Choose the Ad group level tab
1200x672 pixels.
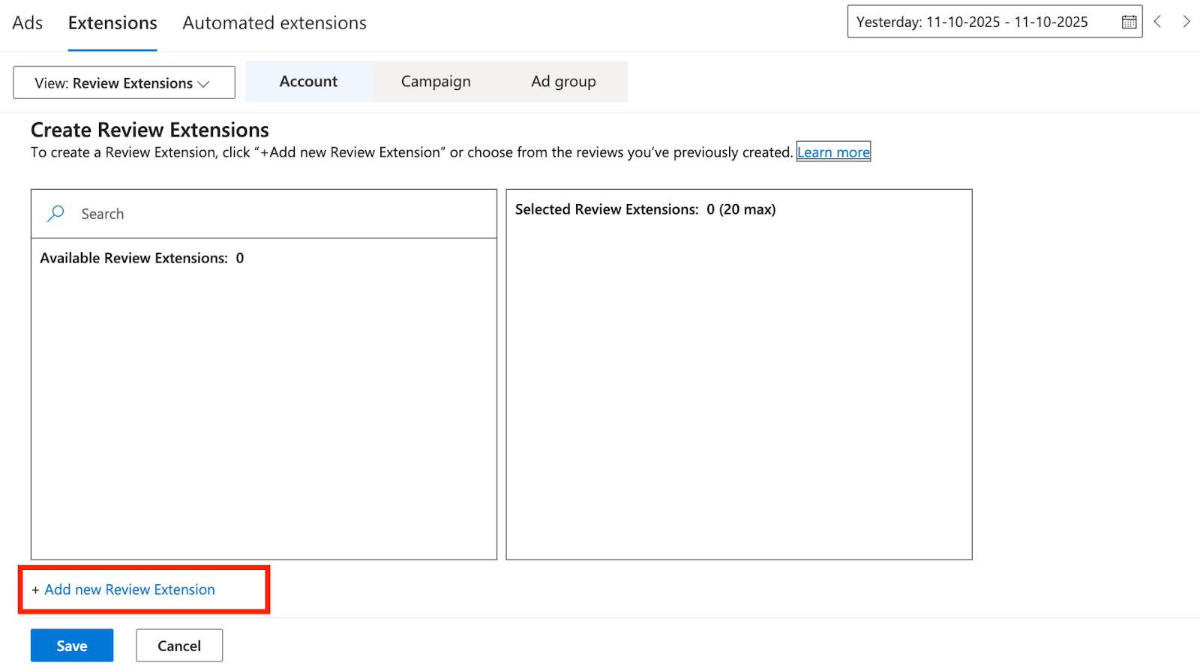(x=563, y=82)
